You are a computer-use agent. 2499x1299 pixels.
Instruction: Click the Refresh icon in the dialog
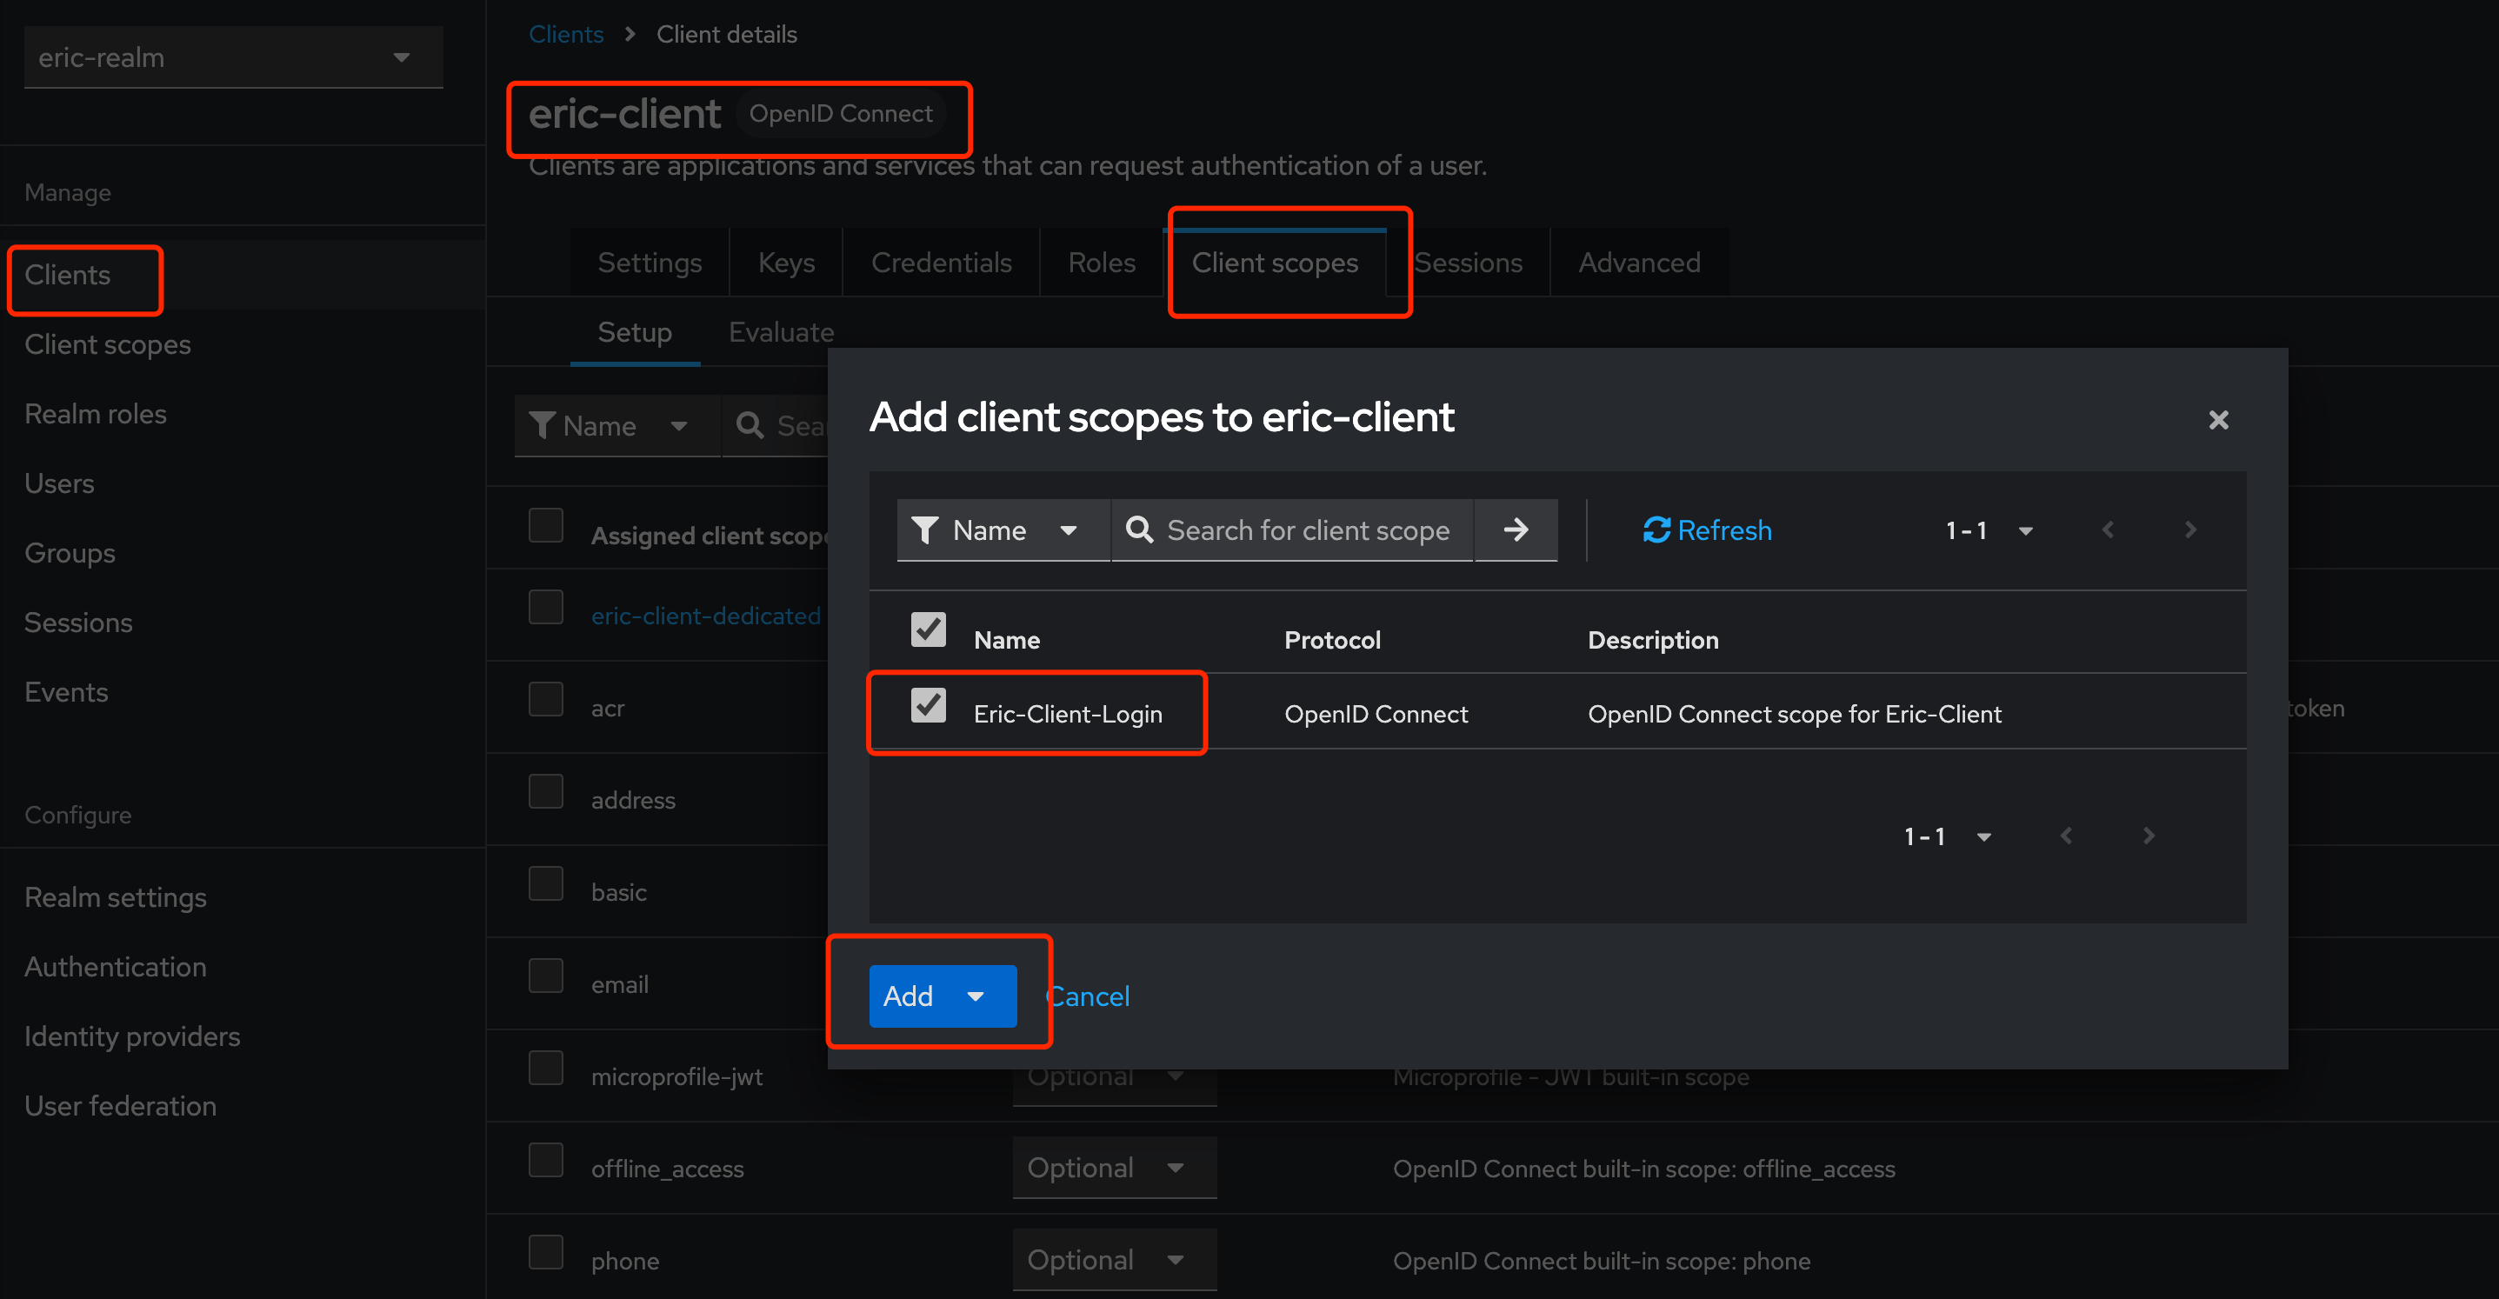tap(1656, 530)
